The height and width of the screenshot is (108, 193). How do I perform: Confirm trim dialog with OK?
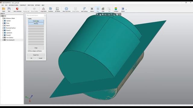(31, 58)
